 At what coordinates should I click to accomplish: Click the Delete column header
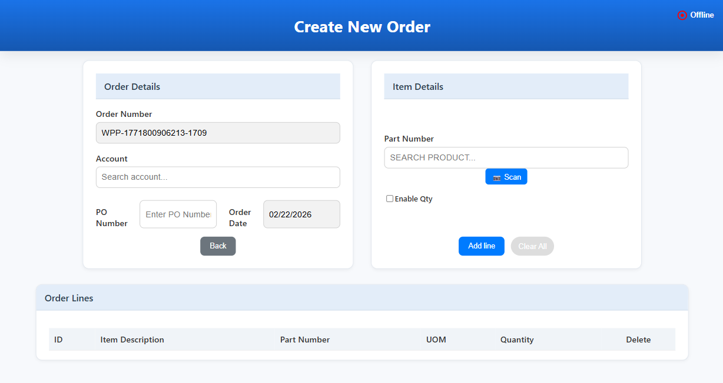pyautogui.click(x=638, y=340)
